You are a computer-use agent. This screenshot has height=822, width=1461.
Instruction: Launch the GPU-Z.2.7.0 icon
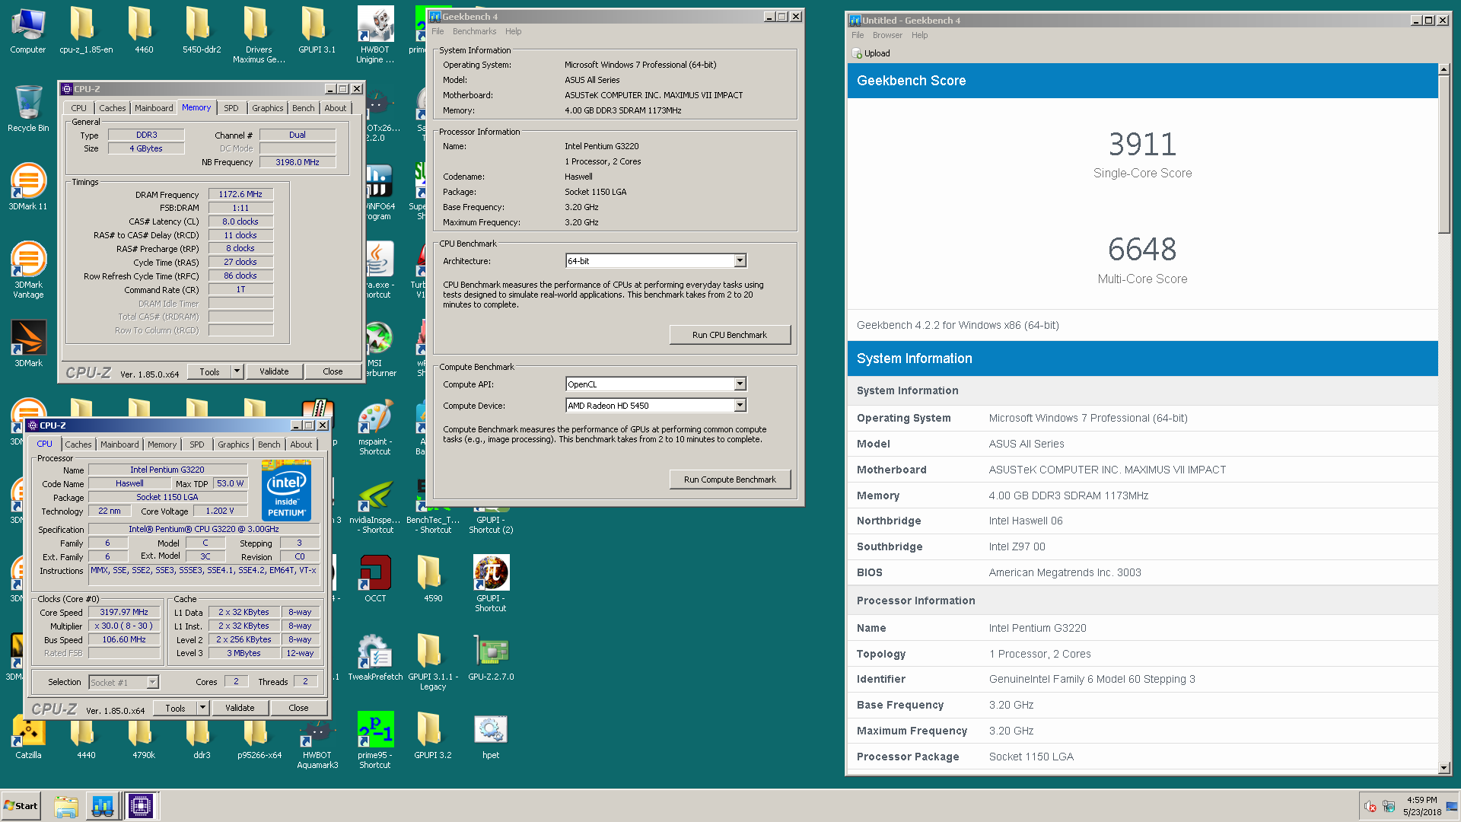click(491, 657)
